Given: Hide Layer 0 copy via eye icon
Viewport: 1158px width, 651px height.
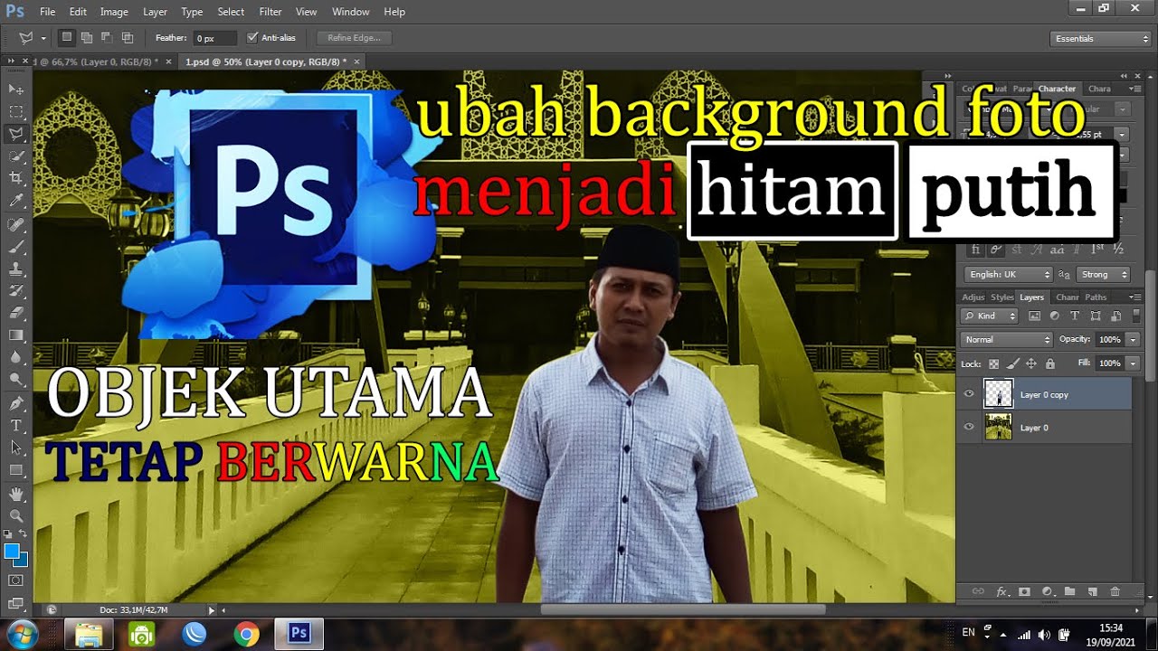Looking at the screenshot, I should coord(969,394).
